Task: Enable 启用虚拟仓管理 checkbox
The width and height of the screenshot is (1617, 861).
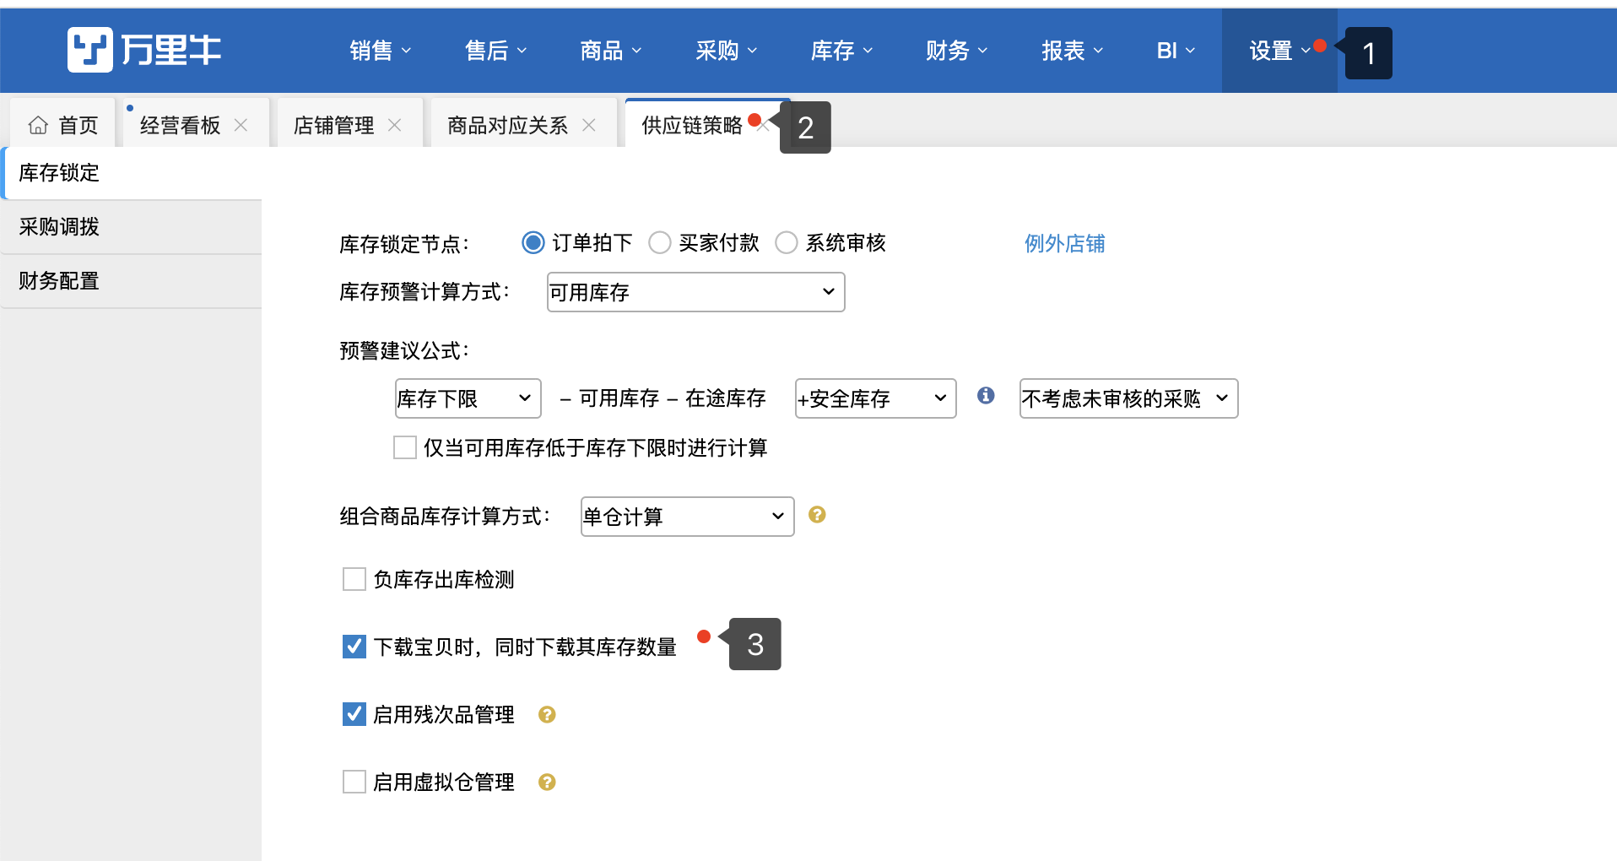Action: 354,782
